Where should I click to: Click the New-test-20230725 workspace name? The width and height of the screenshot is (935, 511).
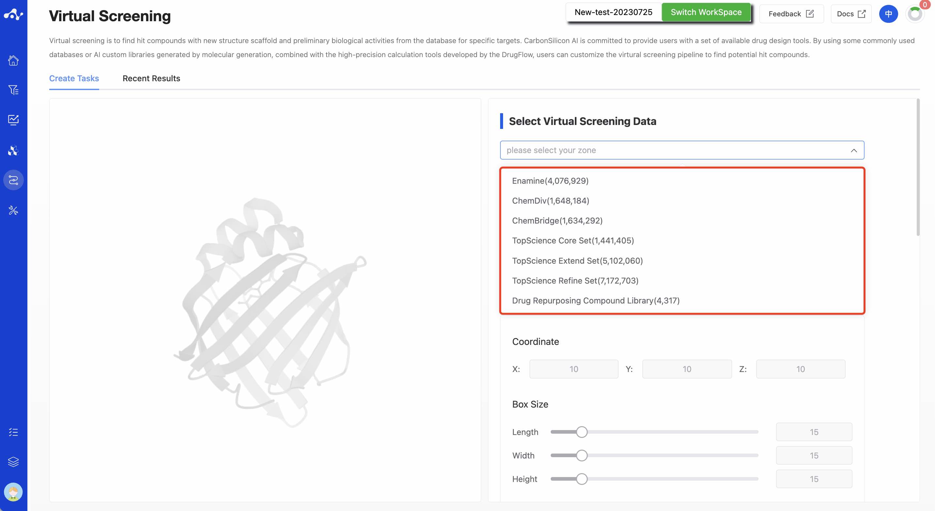[x=613, y=12]
